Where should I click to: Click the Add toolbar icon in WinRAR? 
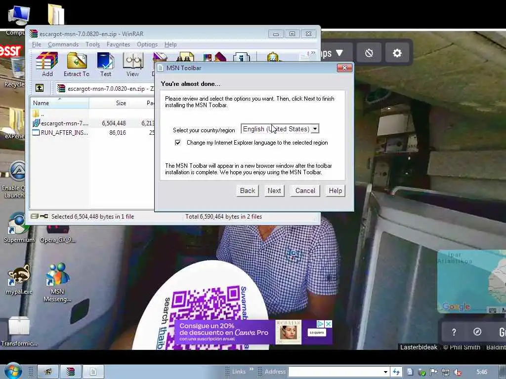tap(47, 65)
